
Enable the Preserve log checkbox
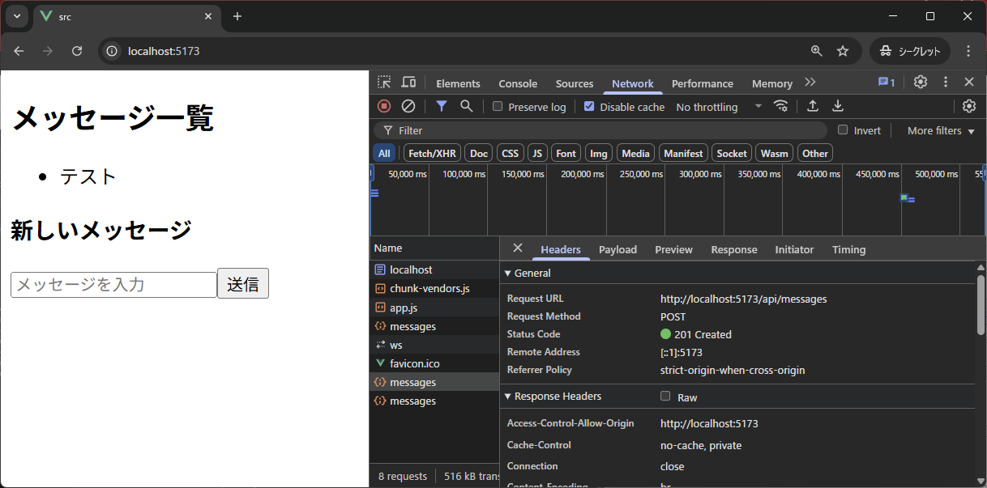[x=498, y=106]
